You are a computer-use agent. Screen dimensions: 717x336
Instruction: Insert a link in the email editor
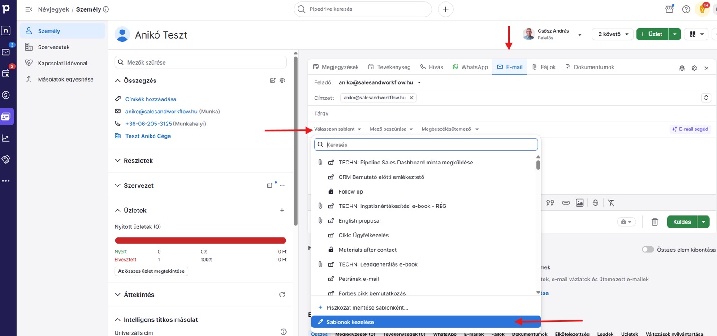click(x=566, y=203)
